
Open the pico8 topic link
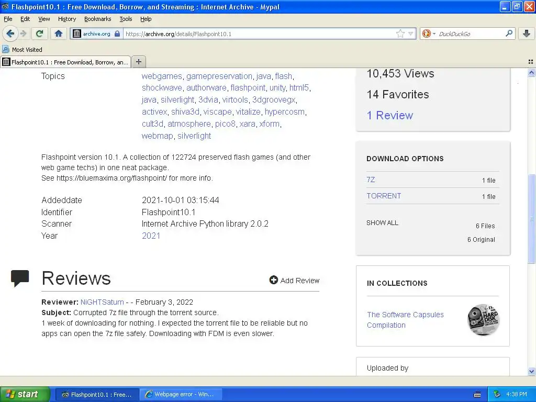225,124
